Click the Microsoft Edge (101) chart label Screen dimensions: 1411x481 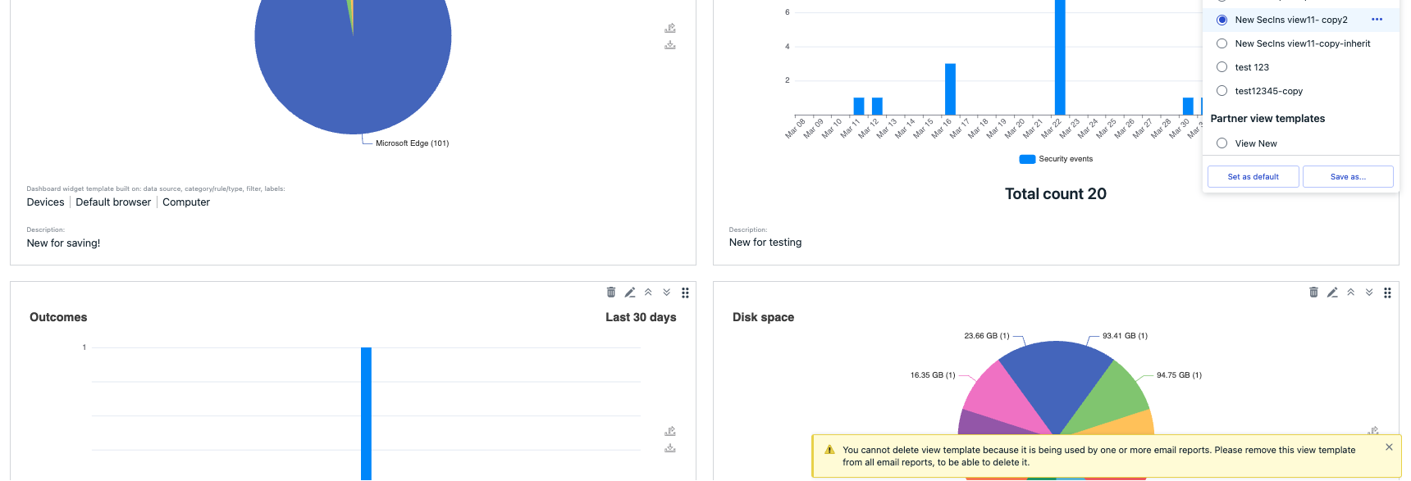[412, 143]
